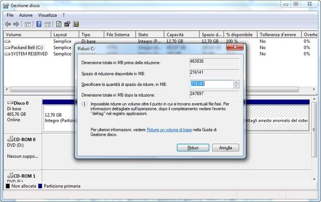Increase shrink amount with up spinner arrow

236,83
